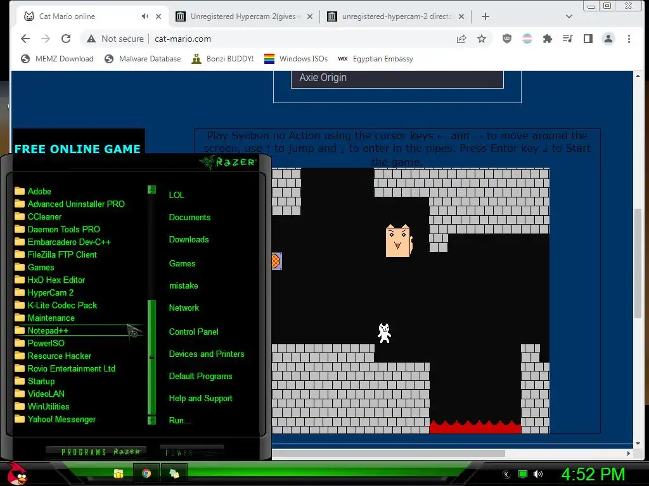Open Devices and Printers

[207, 354]
